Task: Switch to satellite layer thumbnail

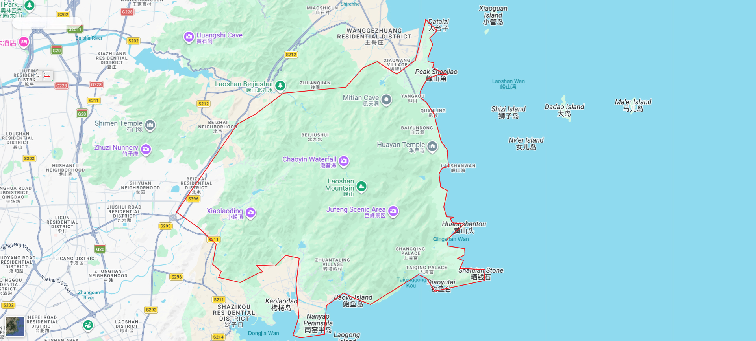Action: coord(15,327)
